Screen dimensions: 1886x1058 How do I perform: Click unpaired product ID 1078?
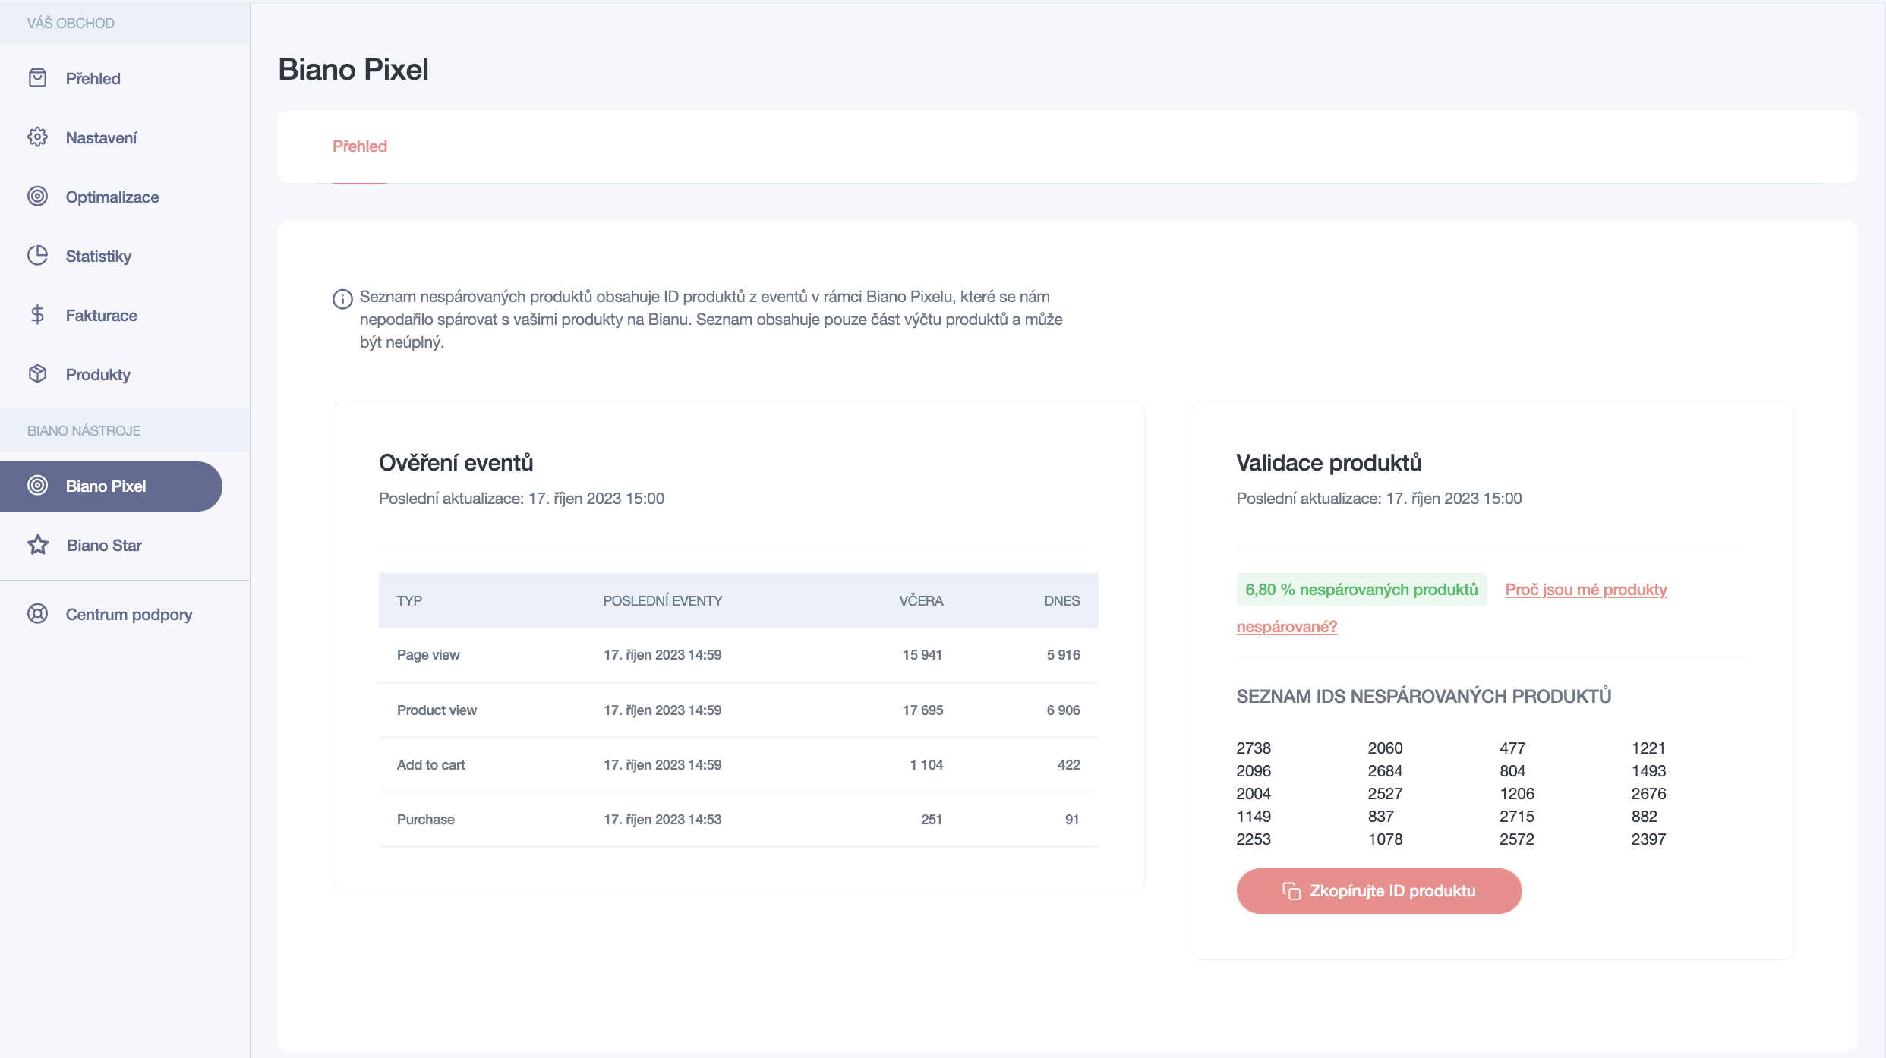[1385, 839]
